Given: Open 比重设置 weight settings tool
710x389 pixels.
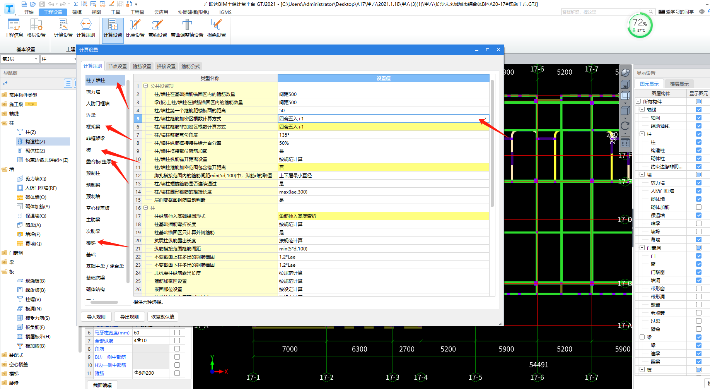Looking at the screenshot, I should [135, 29].
